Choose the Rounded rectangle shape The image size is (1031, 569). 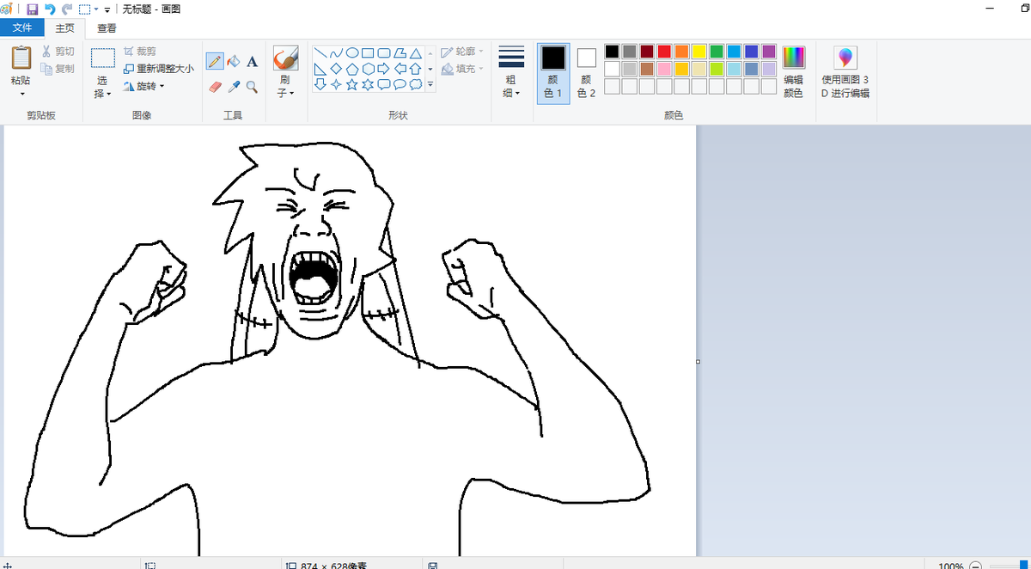tap(384, 53)
